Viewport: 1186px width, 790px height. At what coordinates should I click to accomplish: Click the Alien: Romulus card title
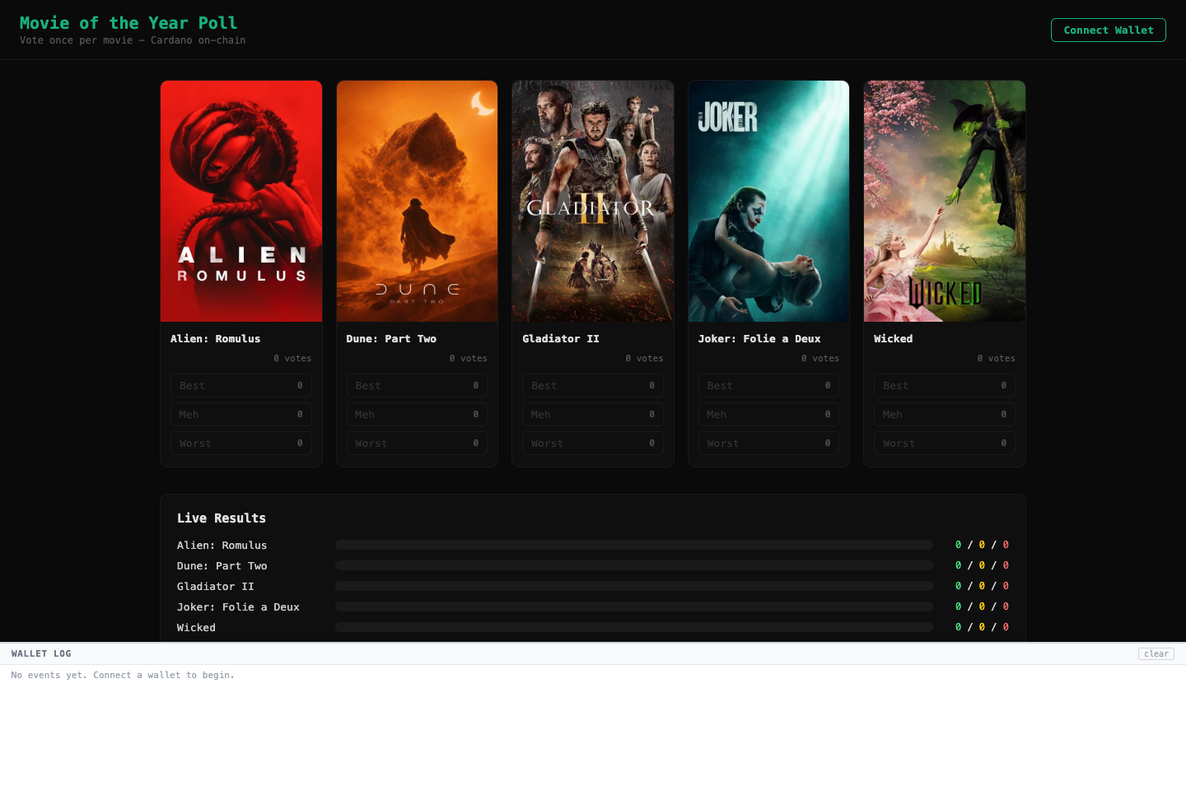(x=215, y=339)
